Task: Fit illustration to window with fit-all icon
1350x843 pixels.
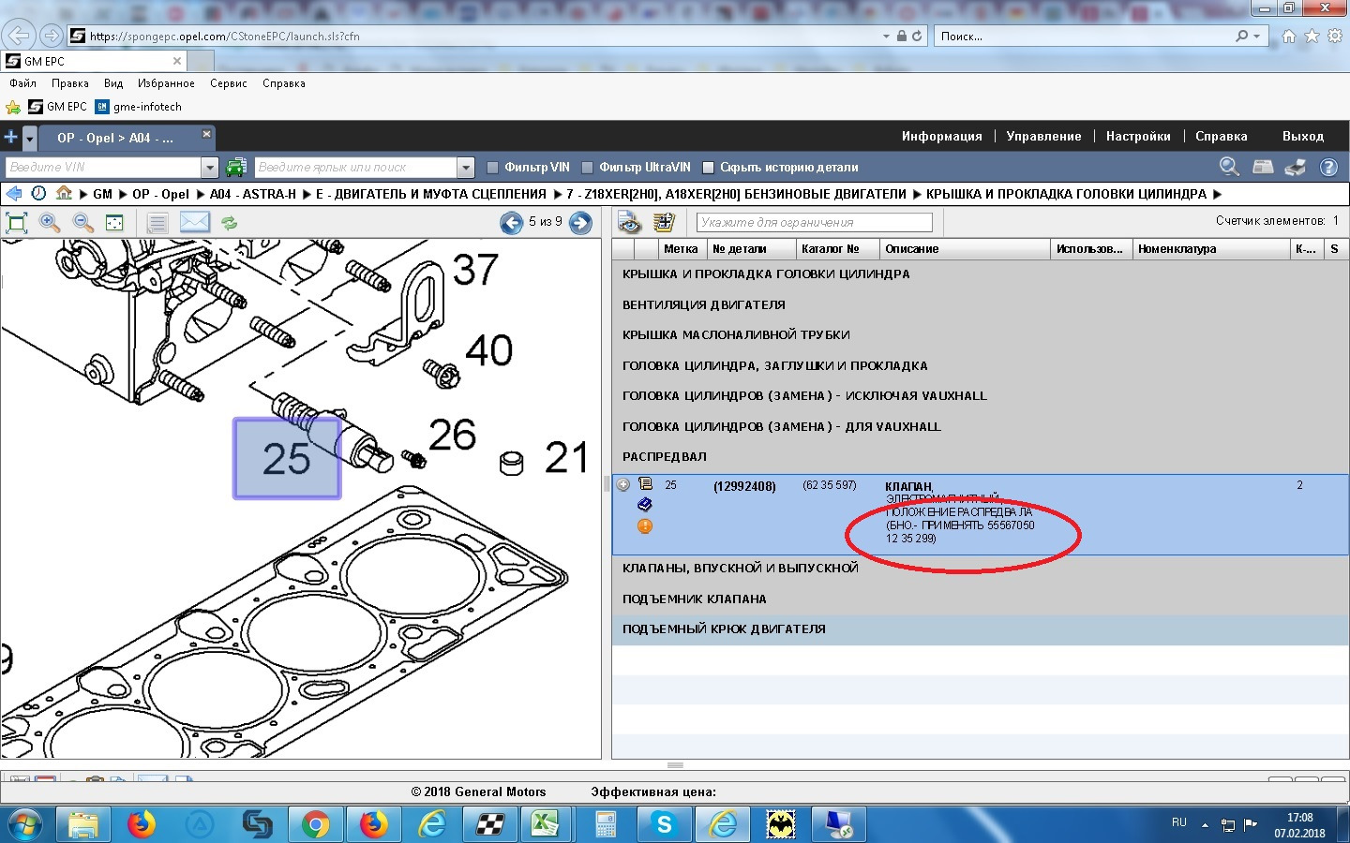Action: 17,223
